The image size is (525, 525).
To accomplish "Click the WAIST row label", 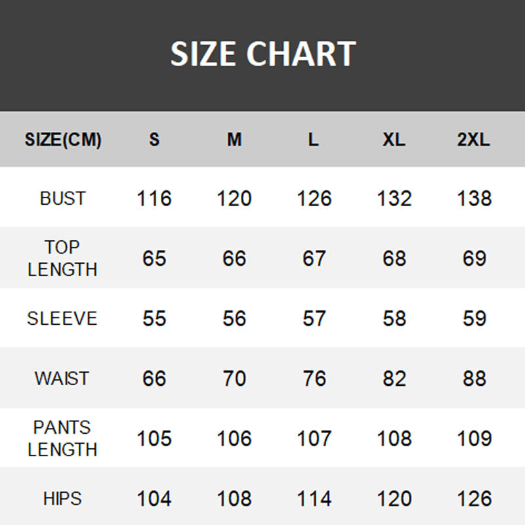I will (62, 379).
